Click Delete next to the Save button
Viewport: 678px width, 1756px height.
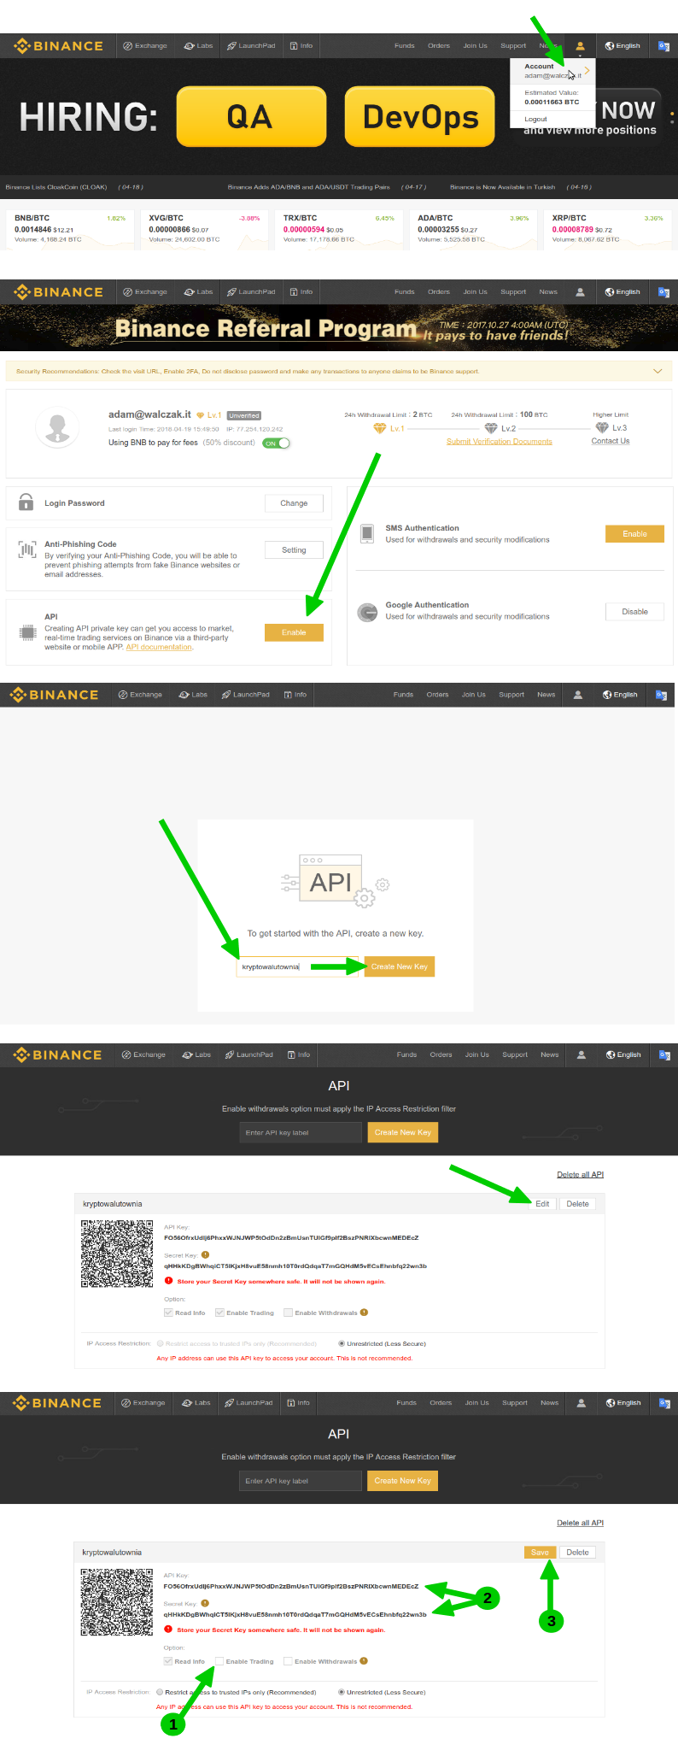[578, 1553]
